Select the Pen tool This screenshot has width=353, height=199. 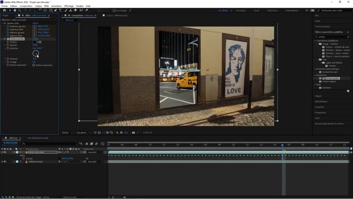click(56, 11)
